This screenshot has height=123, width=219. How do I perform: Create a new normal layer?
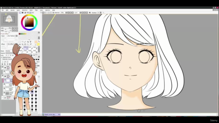pyautogui.click(x=2, y=62)
